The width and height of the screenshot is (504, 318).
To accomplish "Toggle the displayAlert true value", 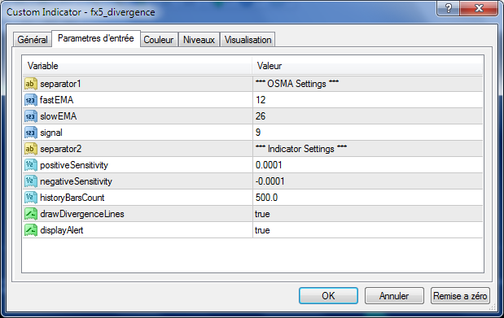I will click(368, 230).
